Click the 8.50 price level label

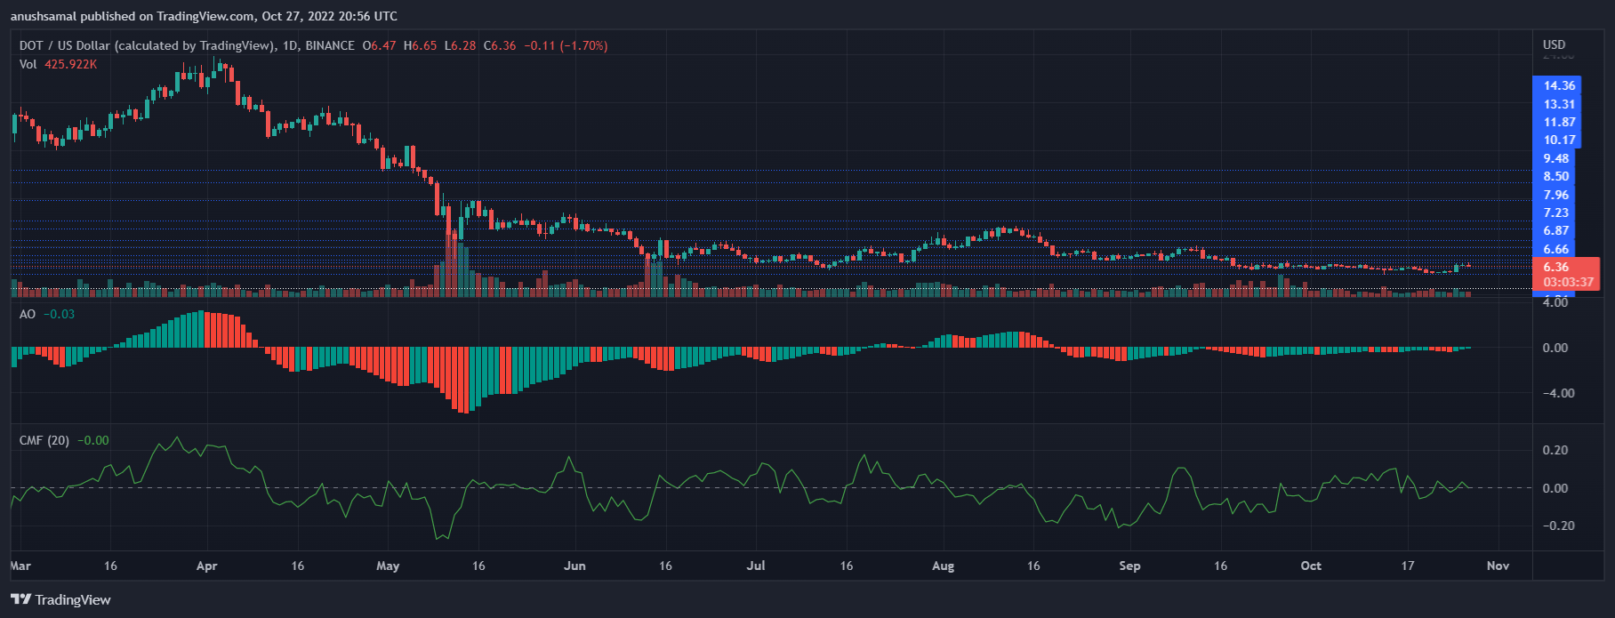pos(1556,176)
